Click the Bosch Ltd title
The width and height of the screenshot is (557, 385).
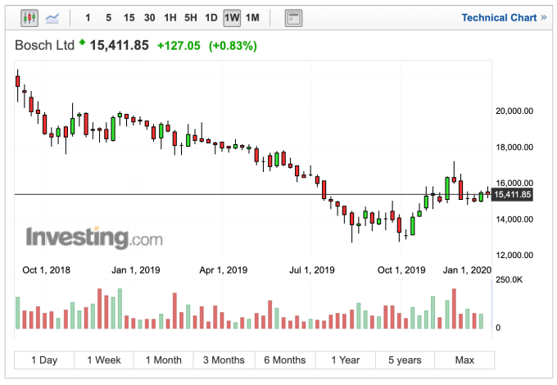(x=45, y=45)
